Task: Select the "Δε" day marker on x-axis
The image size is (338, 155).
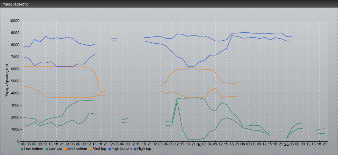Action: [x=67, y=144]
